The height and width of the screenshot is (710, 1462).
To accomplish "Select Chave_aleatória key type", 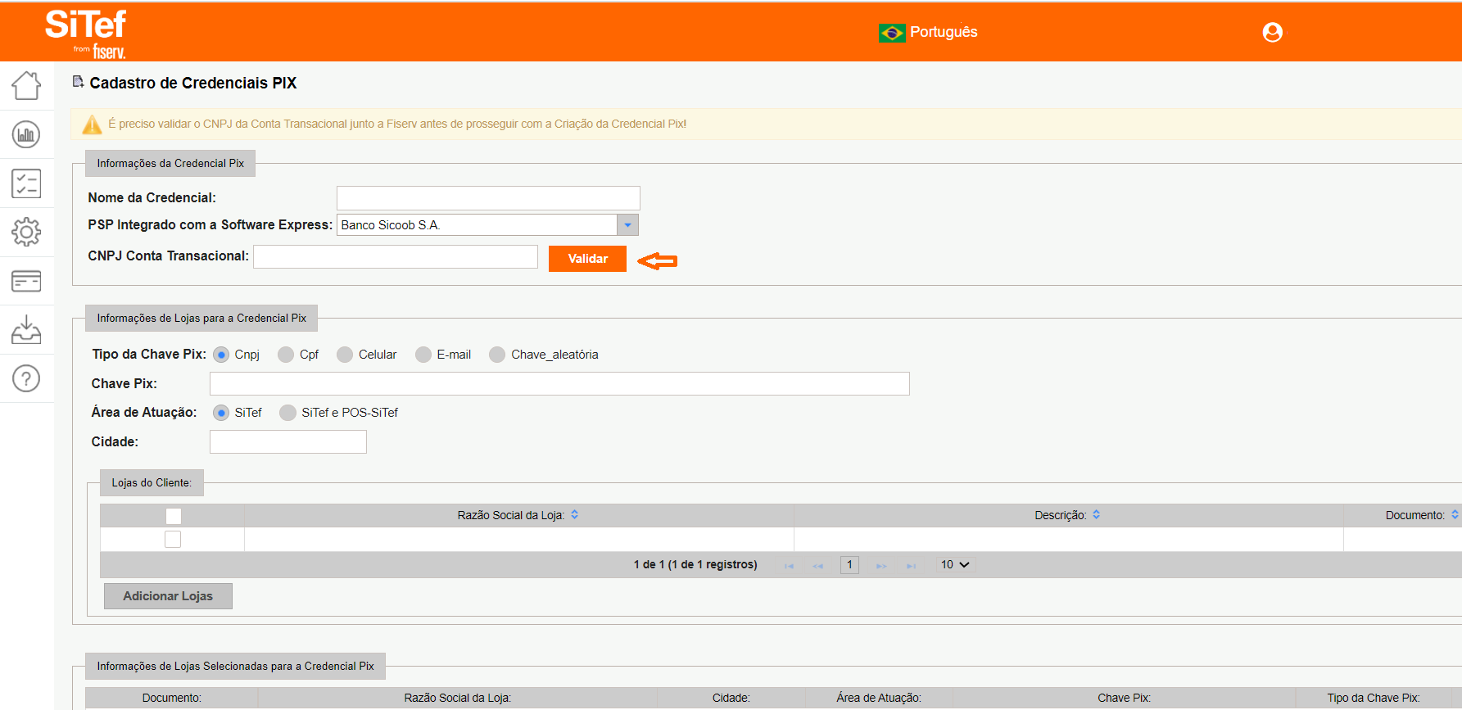I will [497, 355].
